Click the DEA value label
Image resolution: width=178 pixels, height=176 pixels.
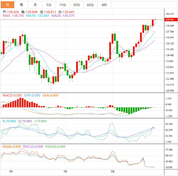[50, 95]
